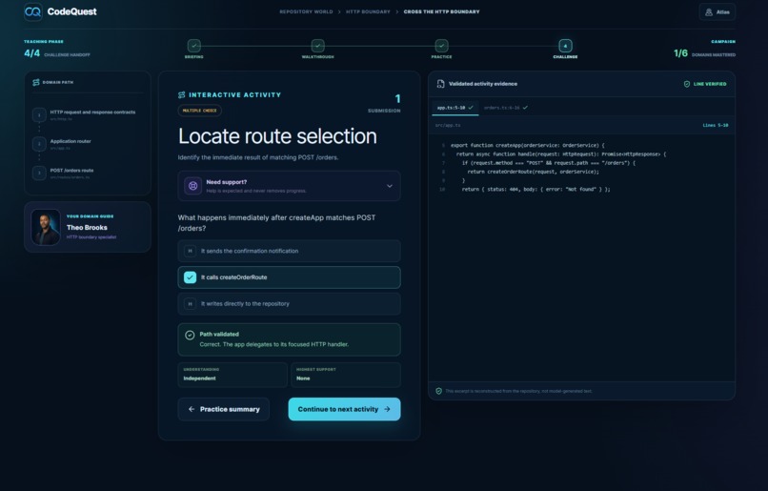The width and height of the screenshot is (768, 491).
Task: Click the submission count 1
Action: 397,99
